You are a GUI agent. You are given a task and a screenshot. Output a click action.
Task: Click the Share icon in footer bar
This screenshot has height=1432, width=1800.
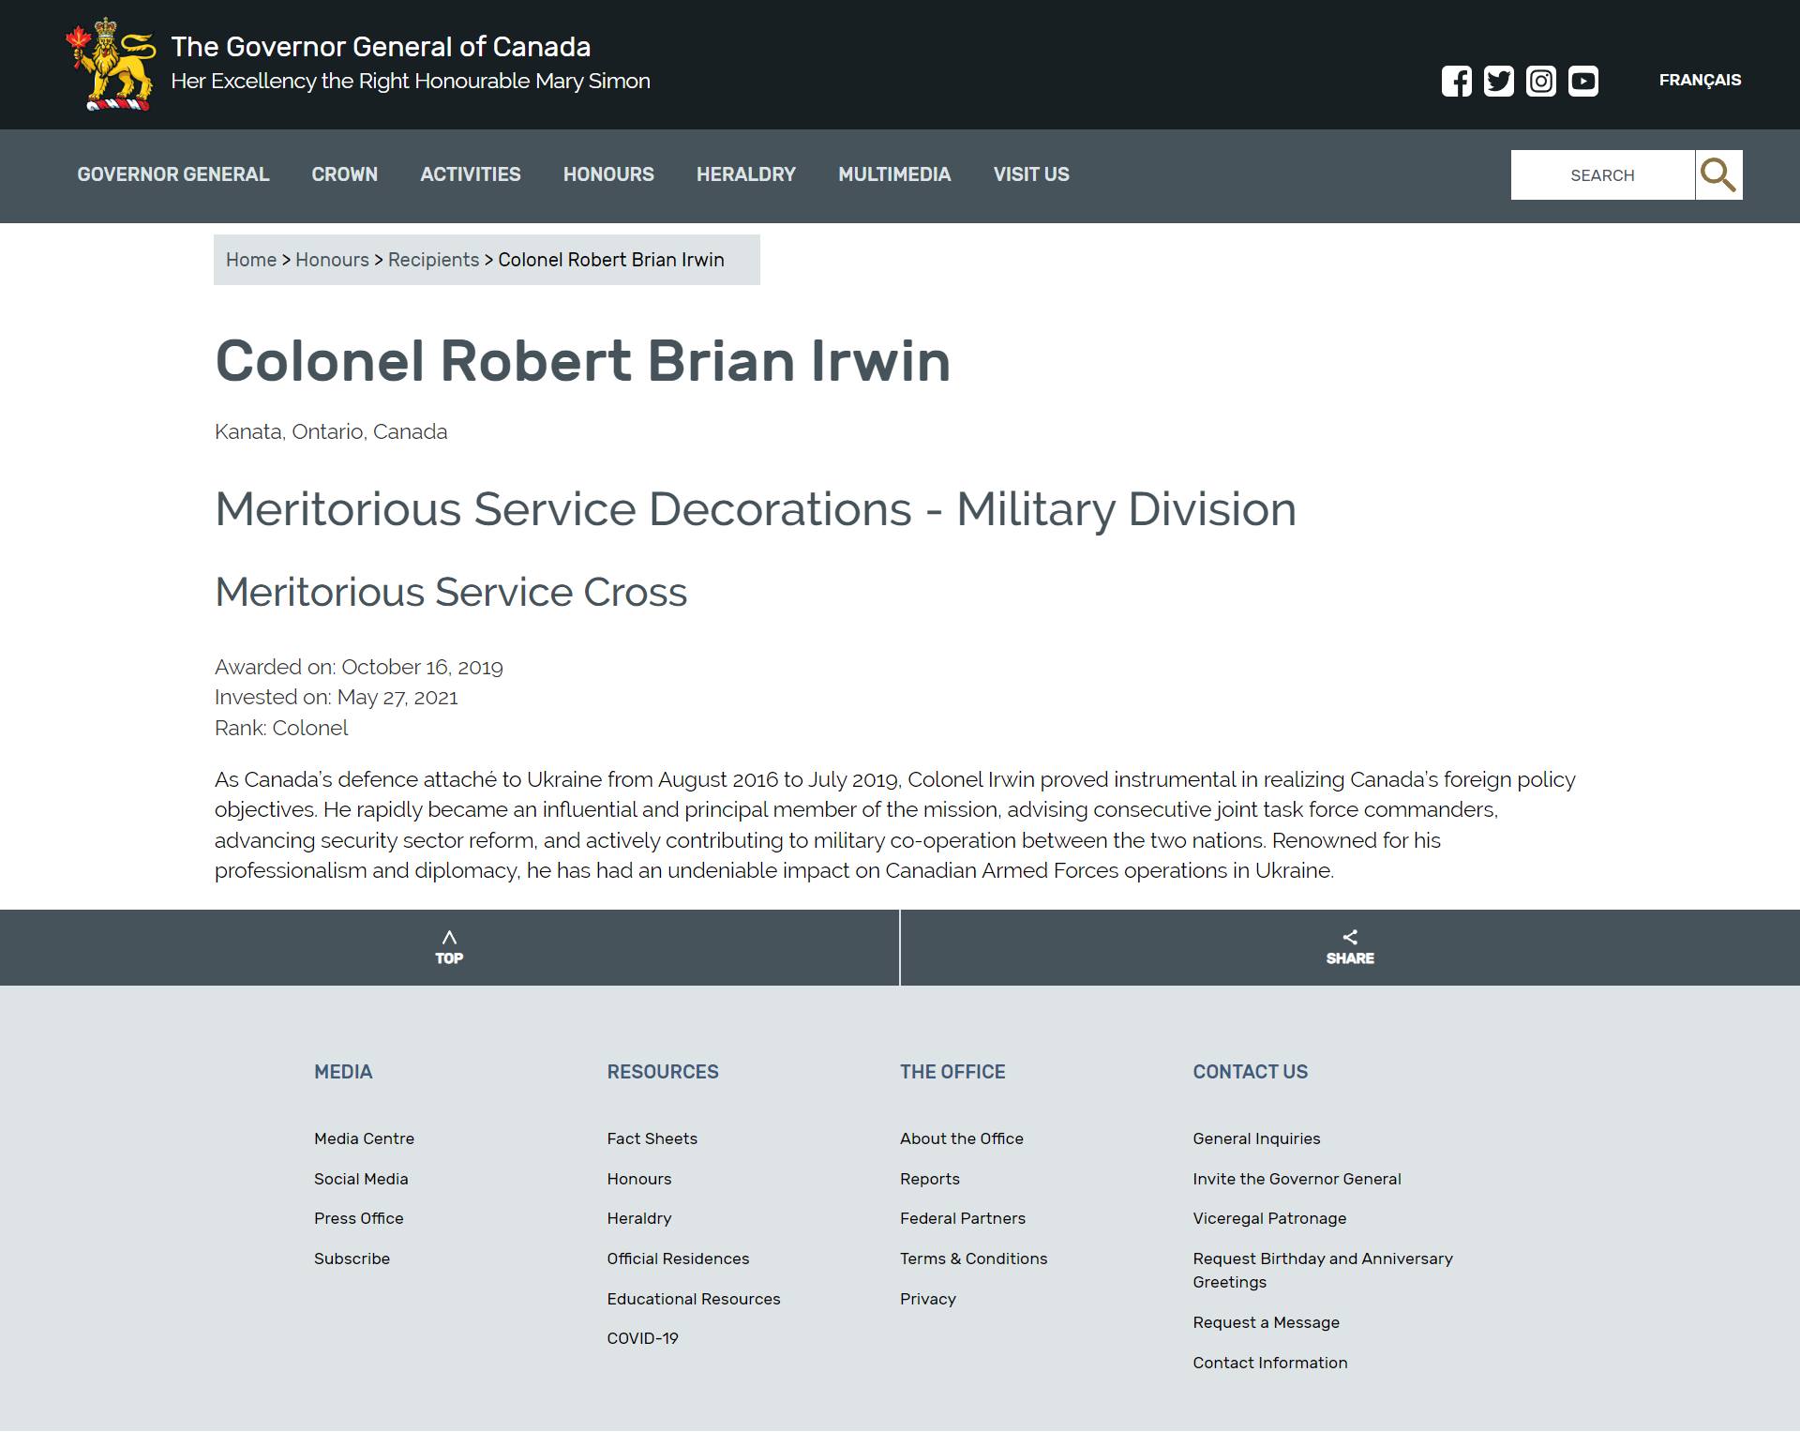[1349, 938]
